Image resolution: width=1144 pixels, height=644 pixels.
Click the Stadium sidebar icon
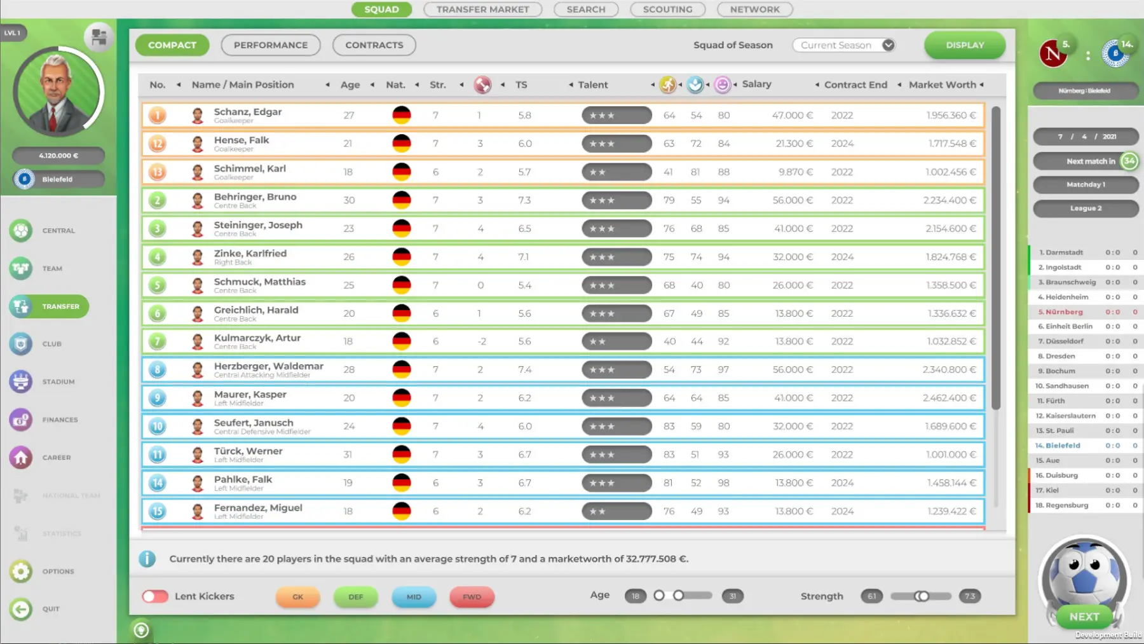coord(21,382)
